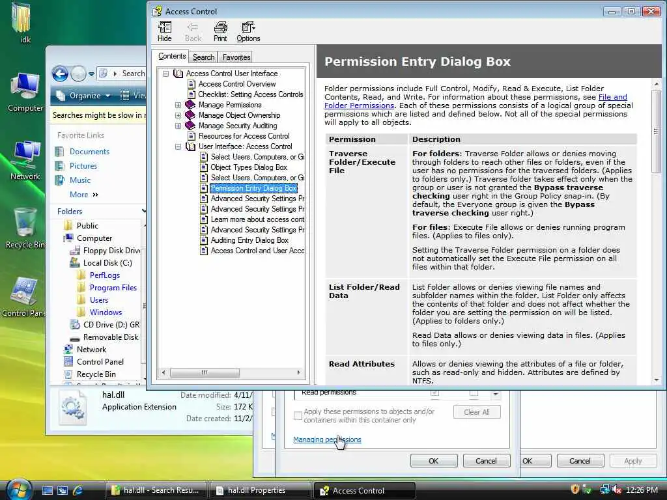Select the Auditing Entry Dialog Box topic
Screen dimensions: 667x500
tap(249, 240)
